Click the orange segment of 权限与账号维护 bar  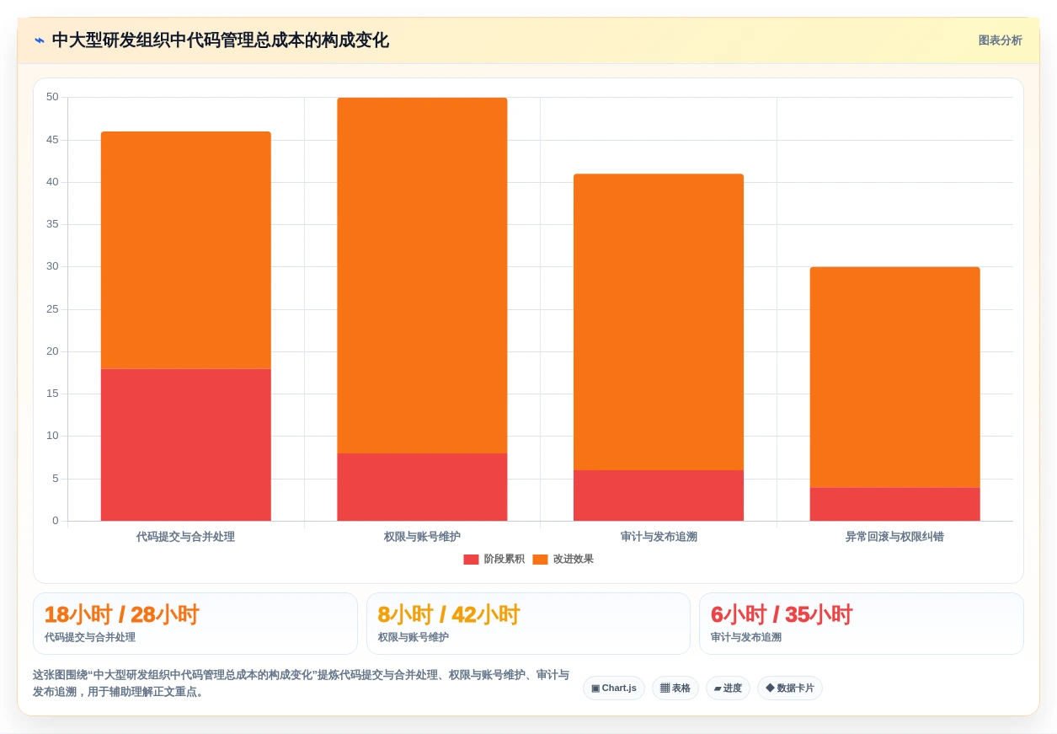[x=422, y=276]
